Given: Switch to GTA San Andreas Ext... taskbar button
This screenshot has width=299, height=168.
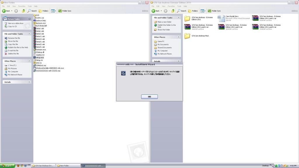Looking at the screenshot, I should pyautogui.click(x=44, y=166).
